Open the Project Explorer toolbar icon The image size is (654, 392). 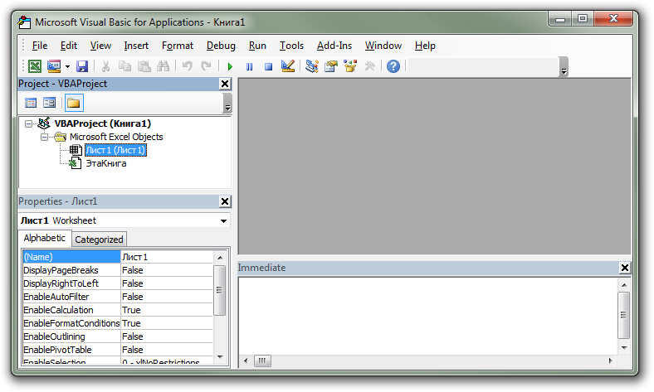(311, 66)
